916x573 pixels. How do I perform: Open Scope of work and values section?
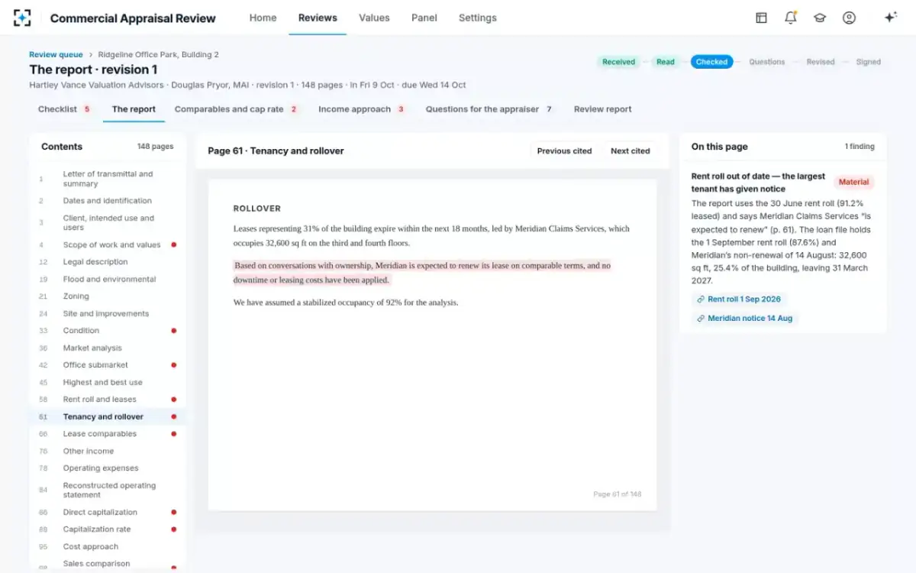(108, 245)
